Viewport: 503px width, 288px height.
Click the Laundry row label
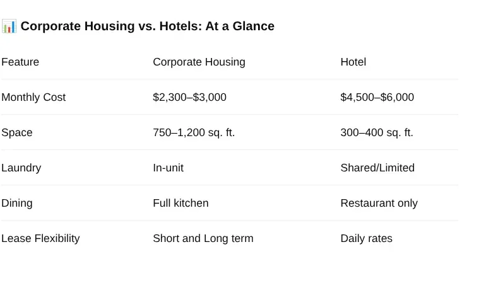21,168
